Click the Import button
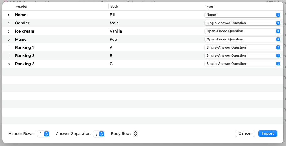286x146 pixels. pos(268,133)
